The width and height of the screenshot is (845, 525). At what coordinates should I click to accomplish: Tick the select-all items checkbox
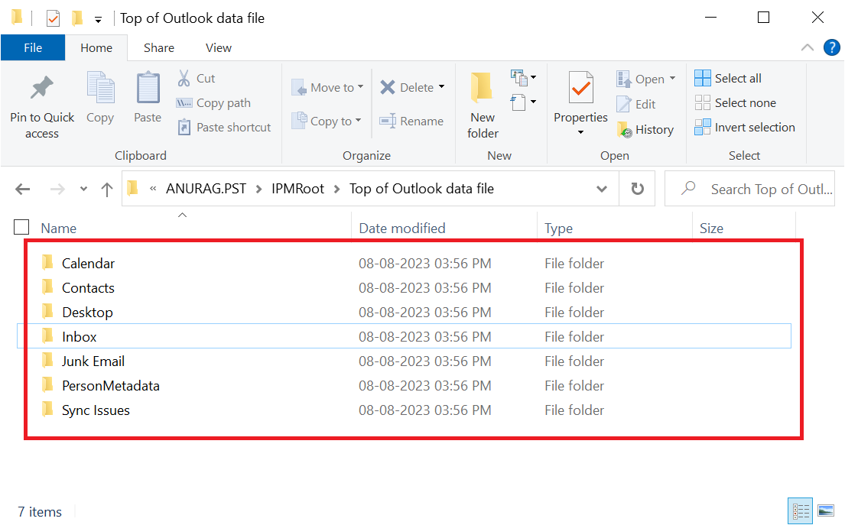pos(21,227)
